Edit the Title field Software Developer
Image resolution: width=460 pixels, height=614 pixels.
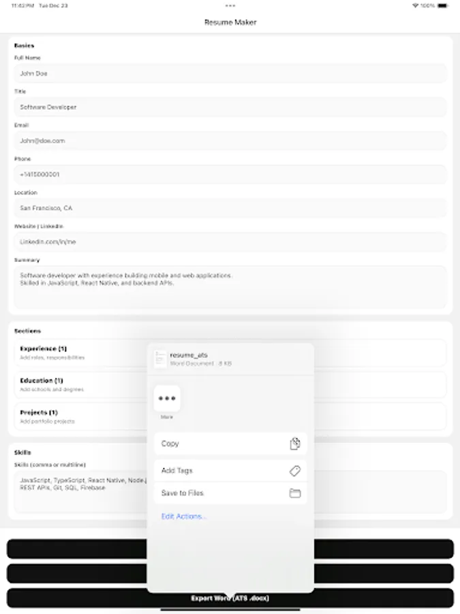[230, 107]
